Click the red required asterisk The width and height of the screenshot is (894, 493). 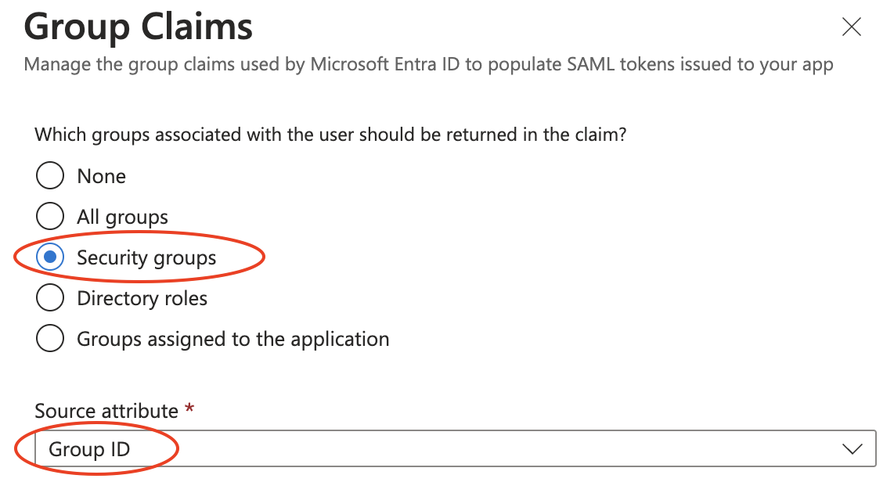pos(189,409)
